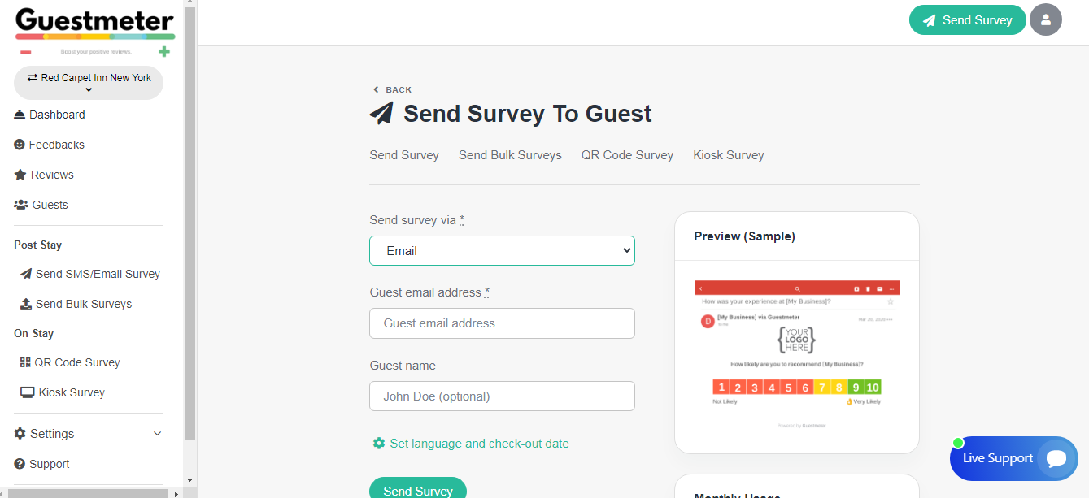Click the Feedbacks smiley icon

click(x=20, y=145)
